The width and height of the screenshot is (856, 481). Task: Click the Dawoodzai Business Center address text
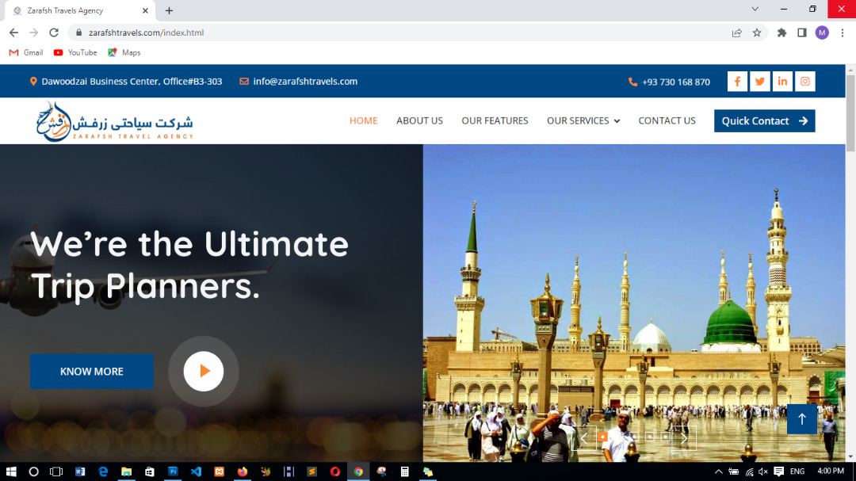[132, 82]
